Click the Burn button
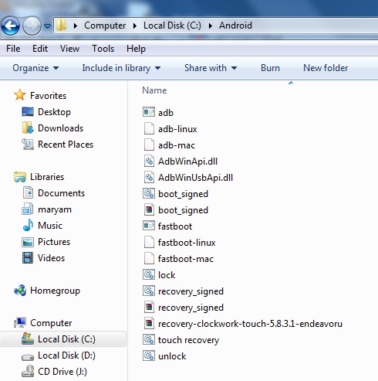This screenshot has height=381, width=378. click(270, 68)
